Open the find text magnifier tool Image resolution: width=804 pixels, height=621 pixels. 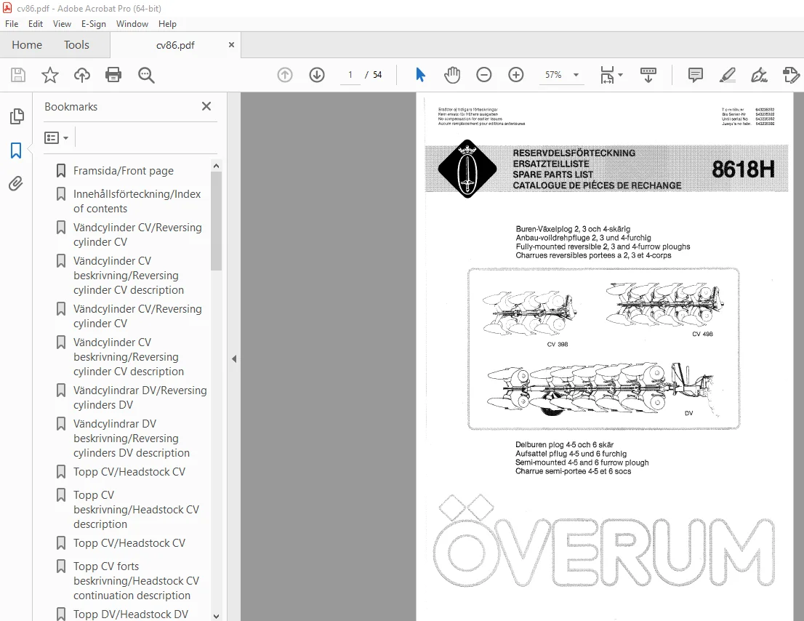[146, 75]
